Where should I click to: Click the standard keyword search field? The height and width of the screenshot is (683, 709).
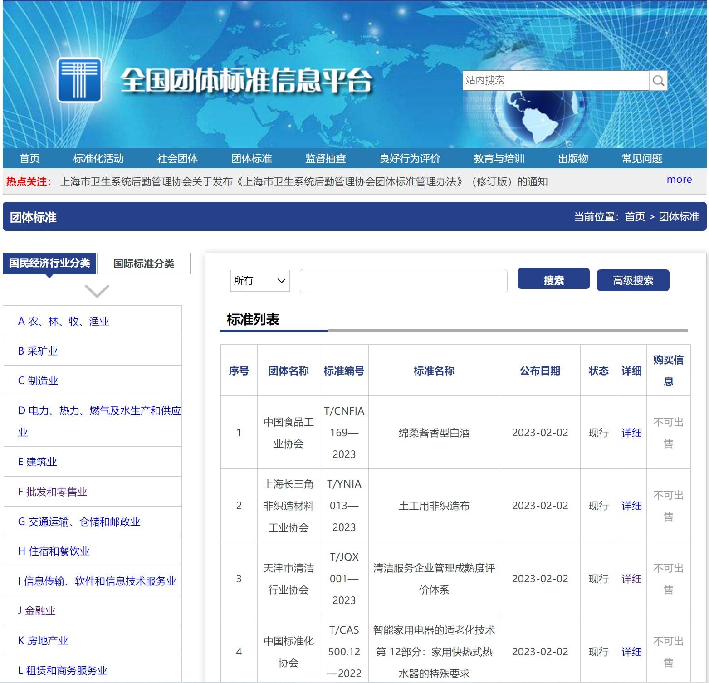click(404, 281)
